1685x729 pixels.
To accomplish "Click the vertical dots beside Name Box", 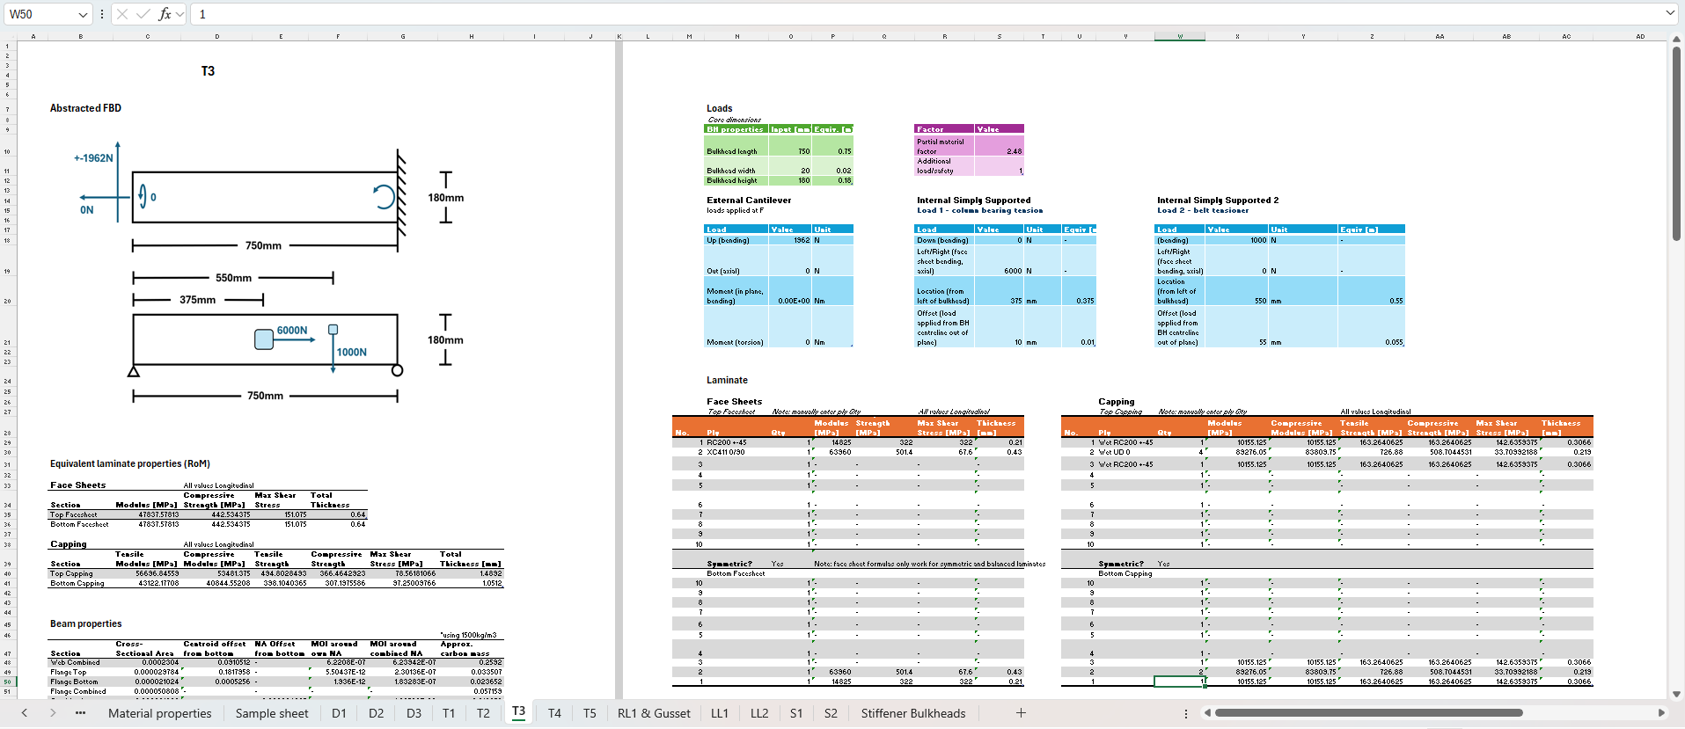I will (x=102, y=14).
